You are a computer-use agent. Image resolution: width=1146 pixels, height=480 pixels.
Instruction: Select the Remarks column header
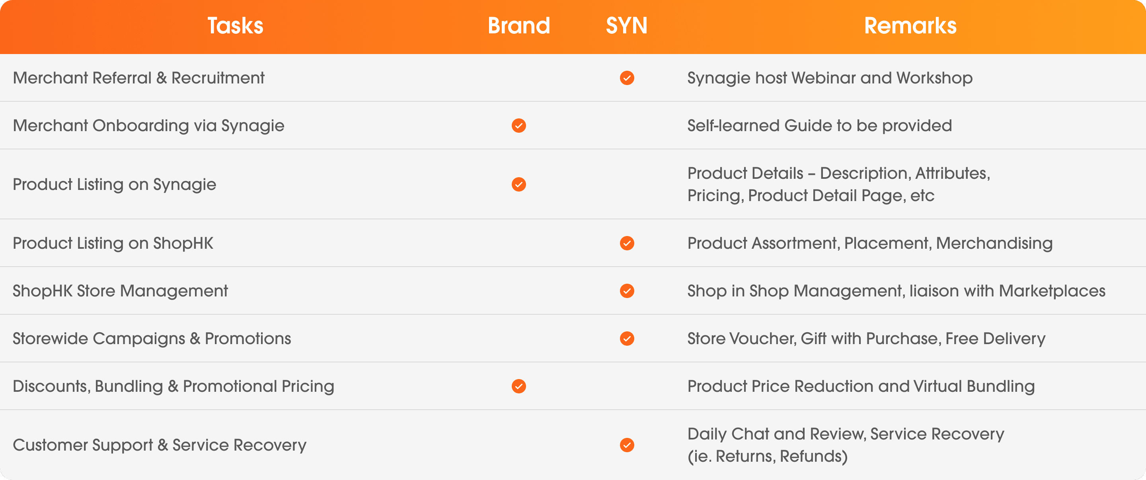(910, 26)
